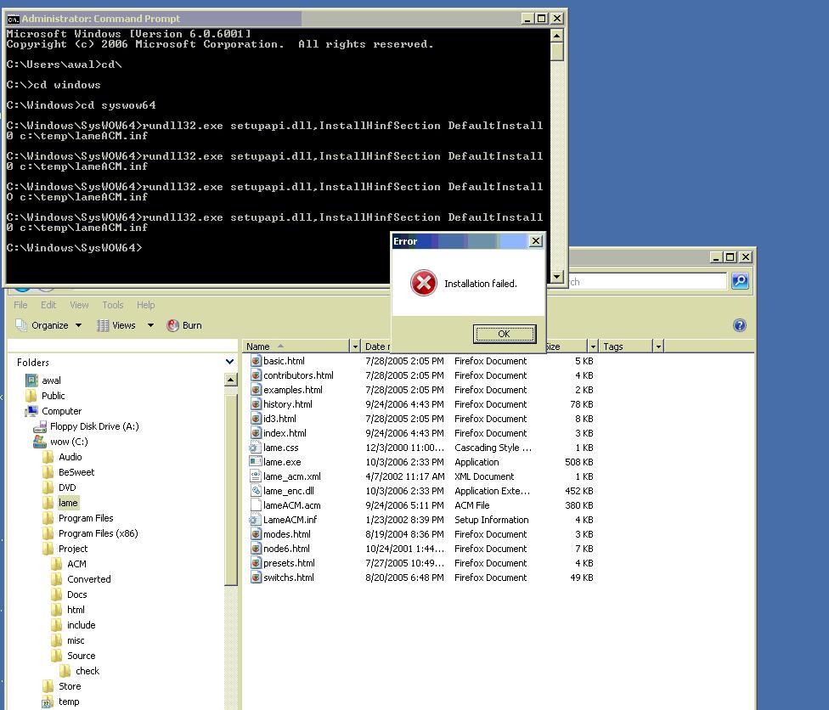Viewport: 829px width, 710px height.
Task: Click the id3.html file icon
Action: (256, 419)
